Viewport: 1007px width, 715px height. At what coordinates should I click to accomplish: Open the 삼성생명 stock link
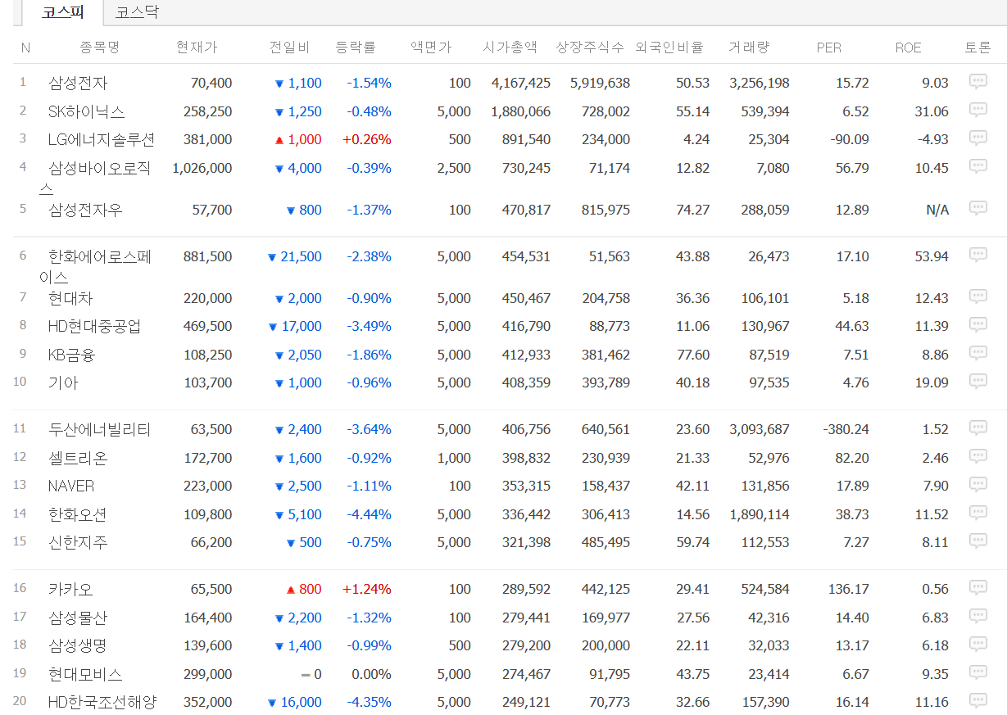(x=77, y=645)
